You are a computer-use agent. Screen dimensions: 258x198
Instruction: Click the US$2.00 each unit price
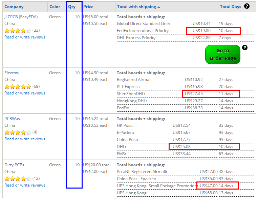click(96, 172)
